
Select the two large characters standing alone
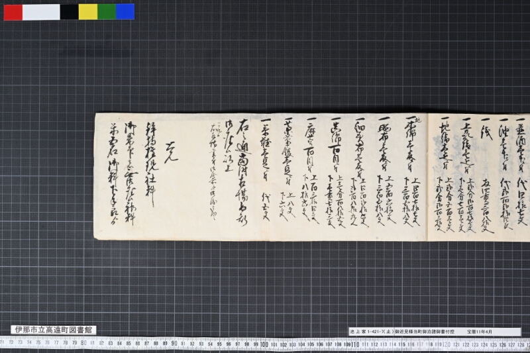172,155
